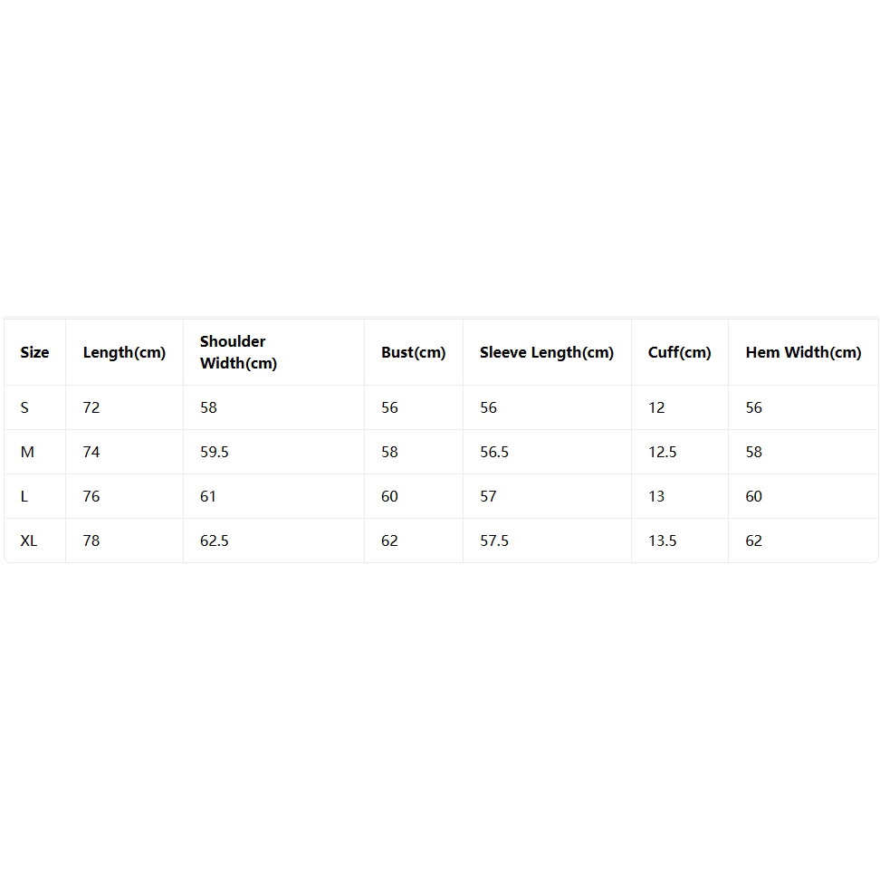Screen dimensions: 880x880
Task: Select the Cuff(cm) column header
Action: pyautogui.click(x=679, y=352)
